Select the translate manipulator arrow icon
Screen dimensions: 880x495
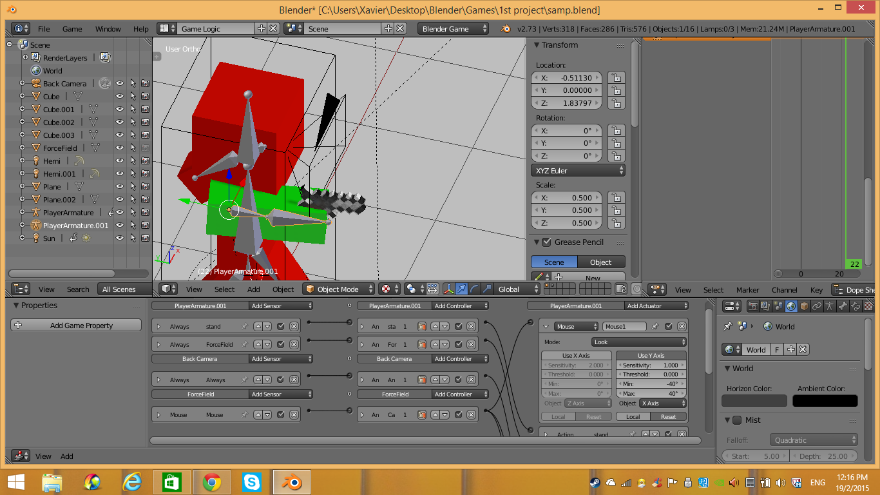[461, 289]
